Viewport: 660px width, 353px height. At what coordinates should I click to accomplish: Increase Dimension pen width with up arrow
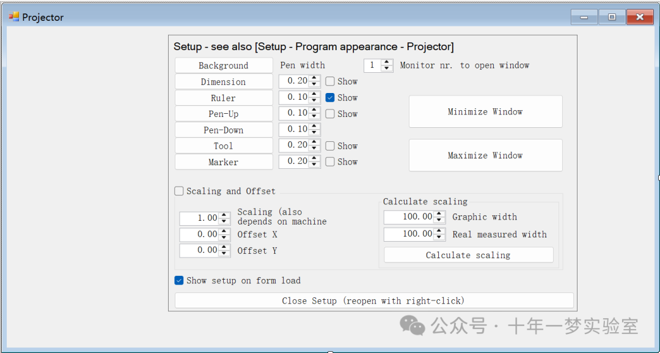(x=314, y=78)
